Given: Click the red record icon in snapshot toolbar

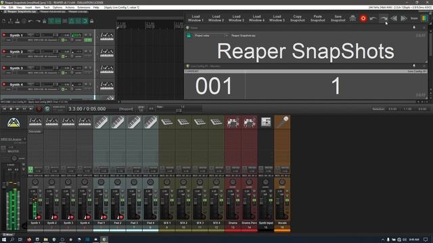Looking at the screenshot, I should [x=363, y=18].
